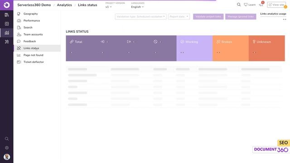The image size is (290, 163).
Task: Open the settings gear in left rail
Action: point(7,148)
